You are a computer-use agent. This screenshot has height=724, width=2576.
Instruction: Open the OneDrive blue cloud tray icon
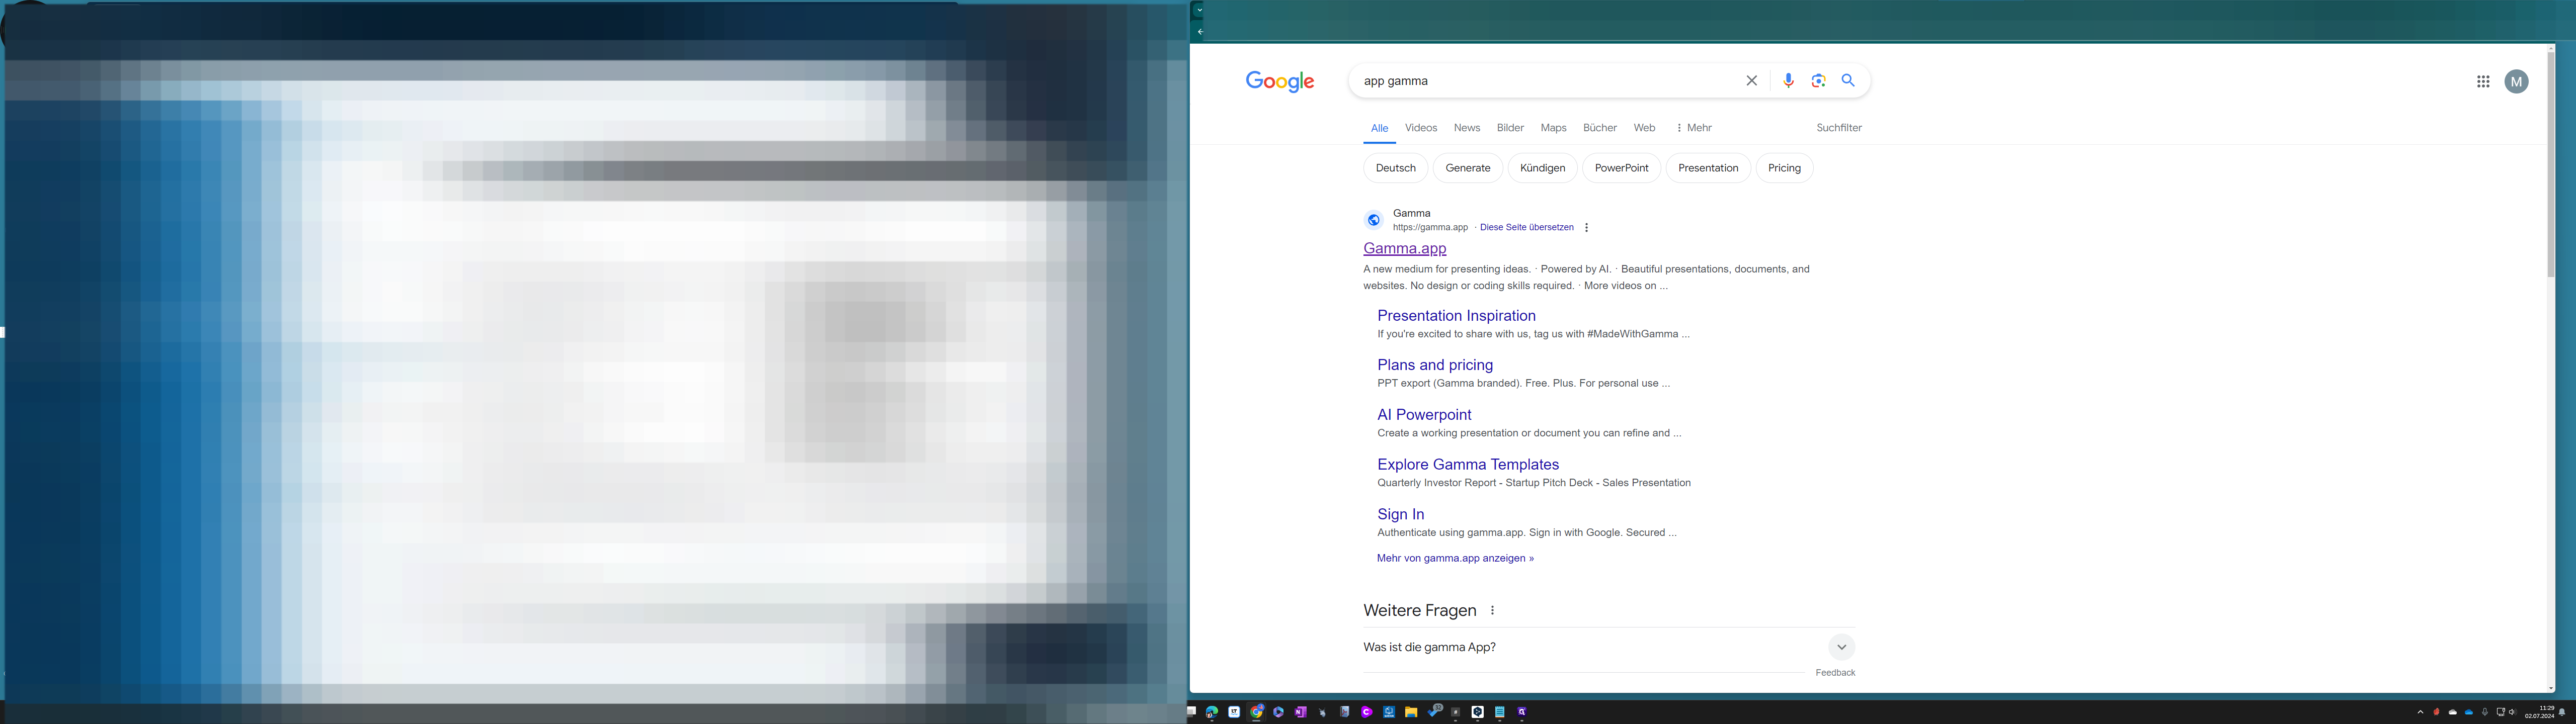pos(2469,712)
